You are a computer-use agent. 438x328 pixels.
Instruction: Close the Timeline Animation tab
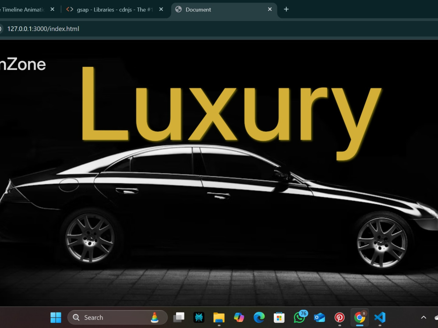[x=52, y=9]
